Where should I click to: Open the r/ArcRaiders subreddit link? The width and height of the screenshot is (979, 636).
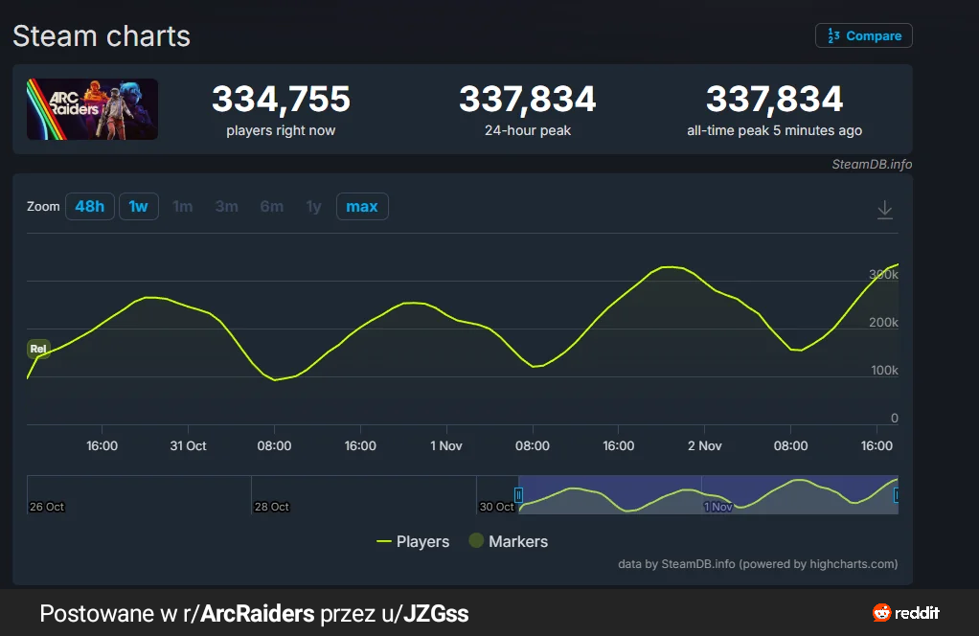tap(257, 613)
